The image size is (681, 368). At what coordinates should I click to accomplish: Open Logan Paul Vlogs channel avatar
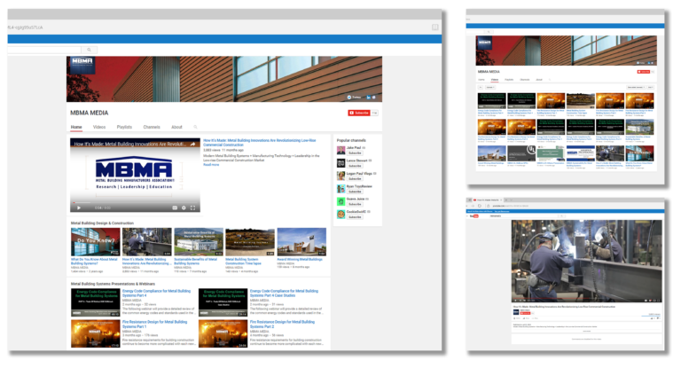click(x=340, y=176)
